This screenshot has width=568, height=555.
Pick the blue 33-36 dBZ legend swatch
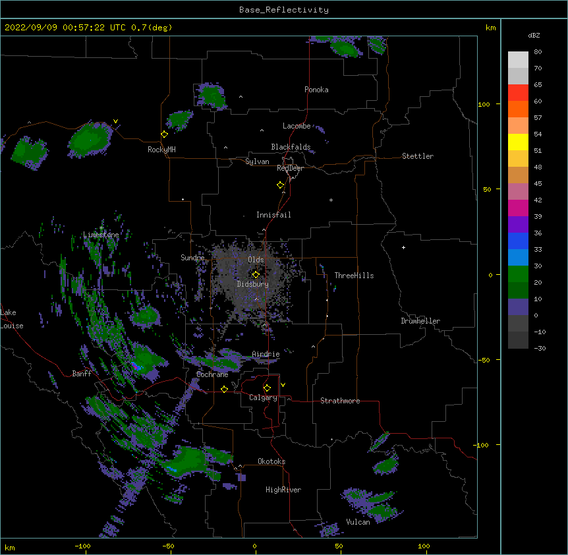coord(518,241)
